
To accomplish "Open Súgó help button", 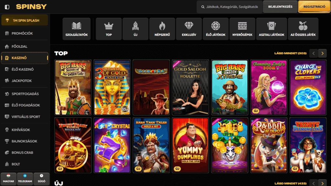I will coord(41,179).
